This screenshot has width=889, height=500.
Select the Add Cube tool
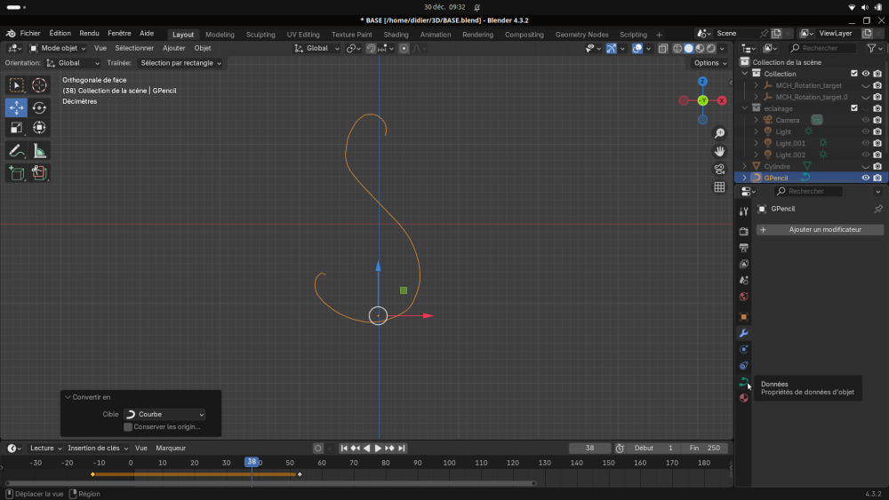[16, 173]
